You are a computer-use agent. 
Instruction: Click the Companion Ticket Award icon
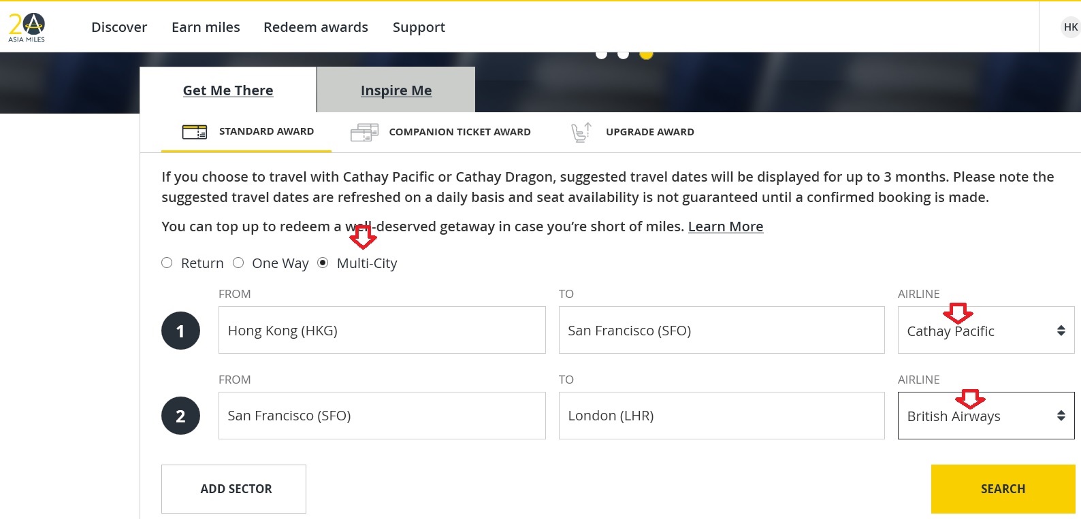coord(364,132)
